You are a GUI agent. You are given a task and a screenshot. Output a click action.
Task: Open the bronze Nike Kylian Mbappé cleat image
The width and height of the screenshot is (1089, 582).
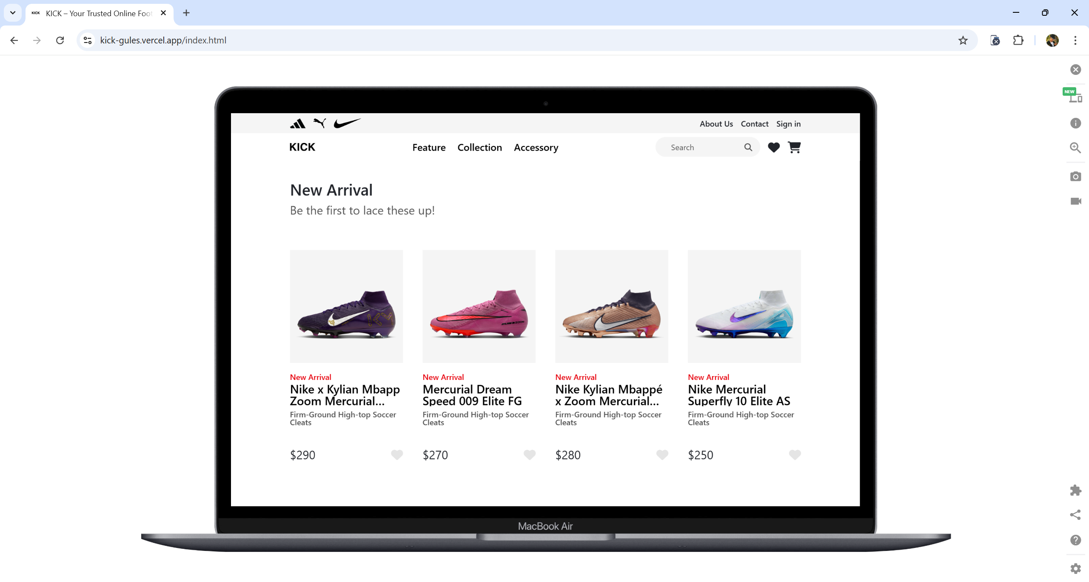[612, 306]
